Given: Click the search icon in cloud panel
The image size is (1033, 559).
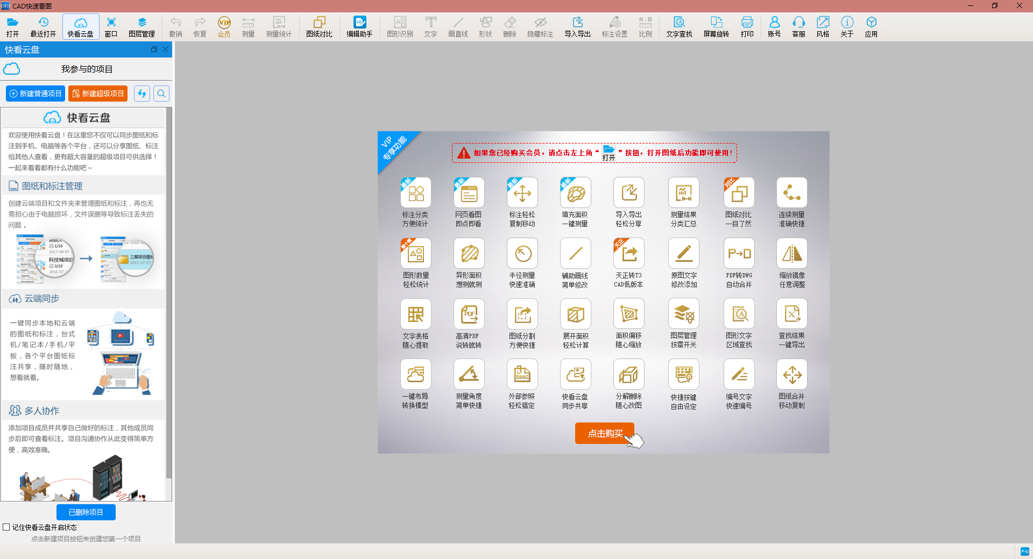Looking at the screenshot, I should pos(161,94).
